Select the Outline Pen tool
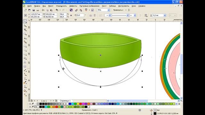Image resolution: width=205 pixels, height=115 pixels. (25, 87)
